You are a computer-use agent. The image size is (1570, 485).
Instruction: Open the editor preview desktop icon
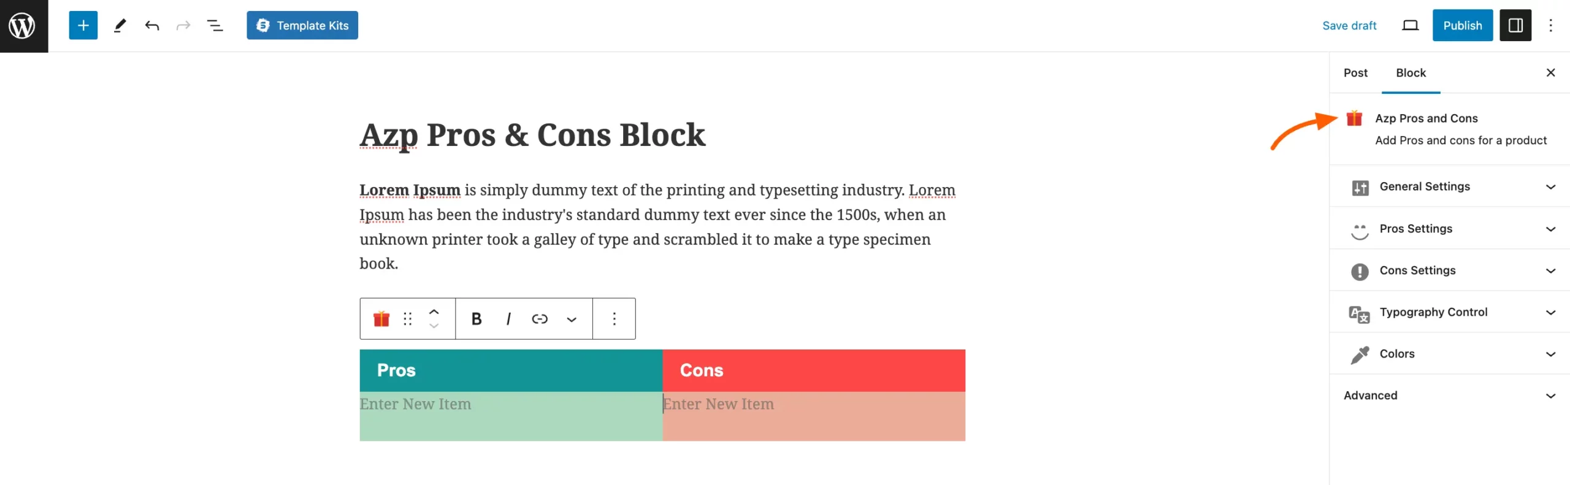1410,25
